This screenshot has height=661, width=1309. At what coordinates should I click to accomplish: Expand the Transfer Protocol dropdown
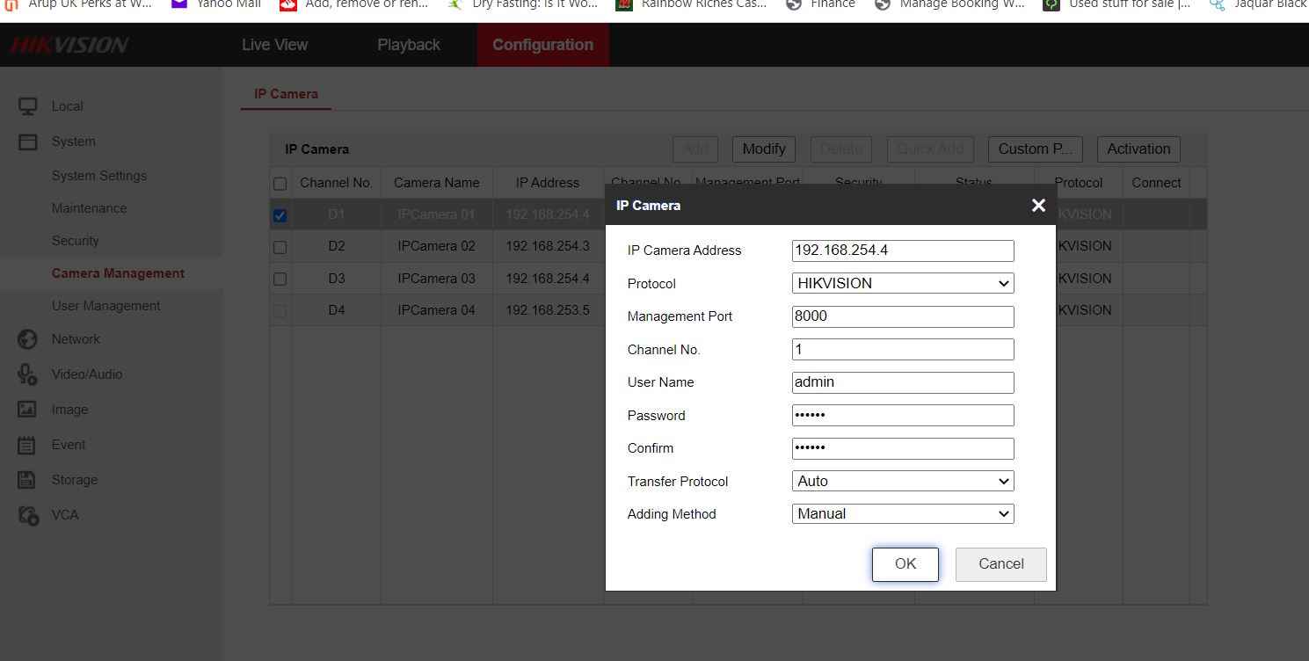[902, 482]
